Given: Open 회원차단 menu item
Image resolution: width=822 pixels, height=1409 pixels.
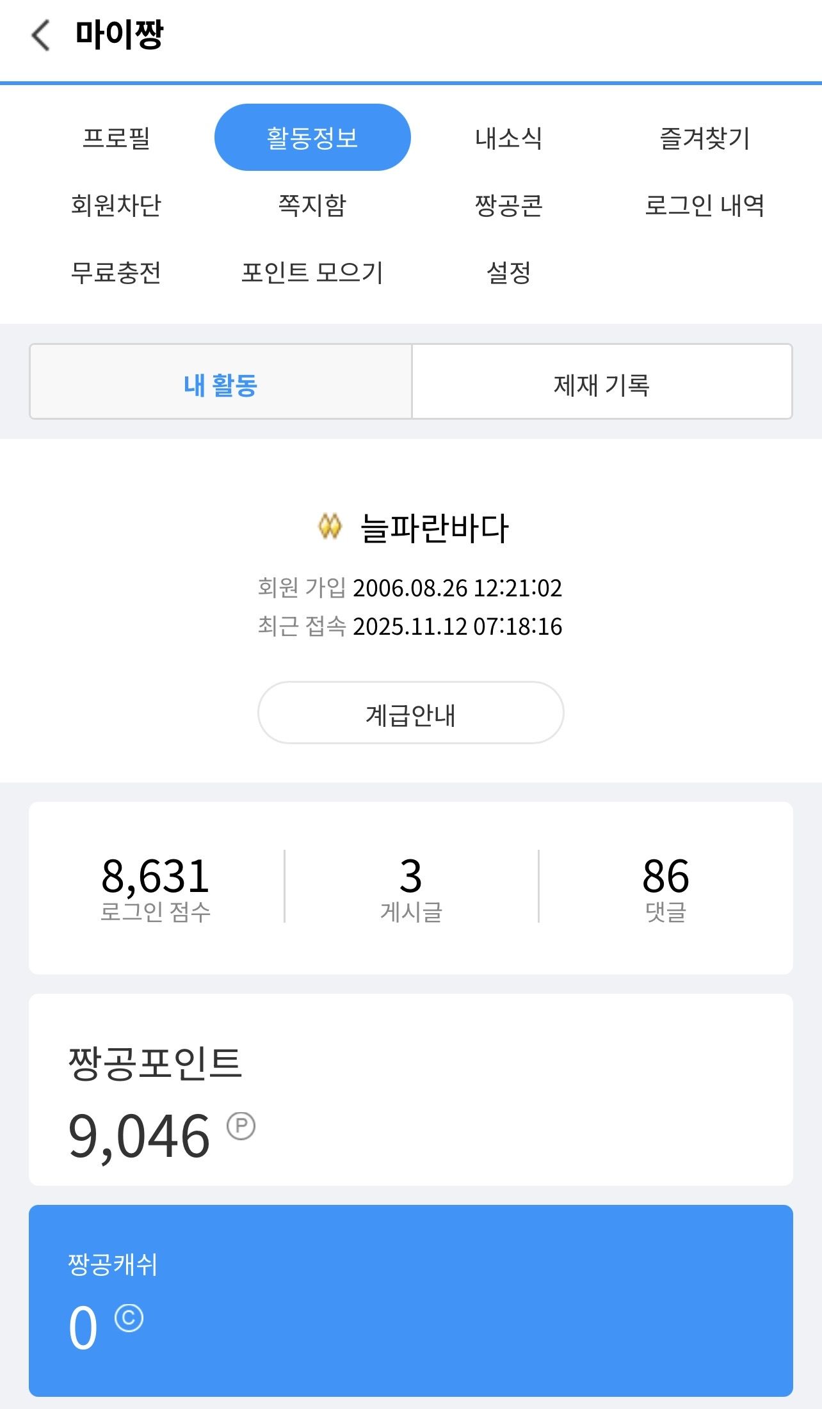Looking at the screenshot, I should pyautogui.click(x=116, y=205).
